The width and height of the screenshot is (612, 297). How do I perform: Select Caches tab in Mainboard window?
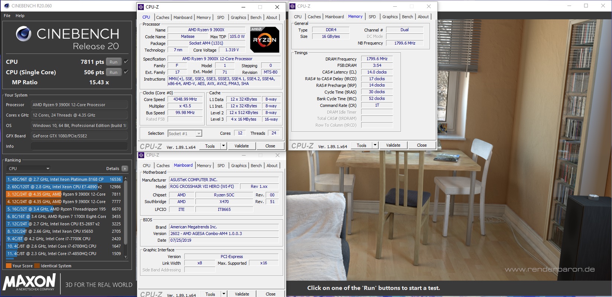tap(163, 166)
